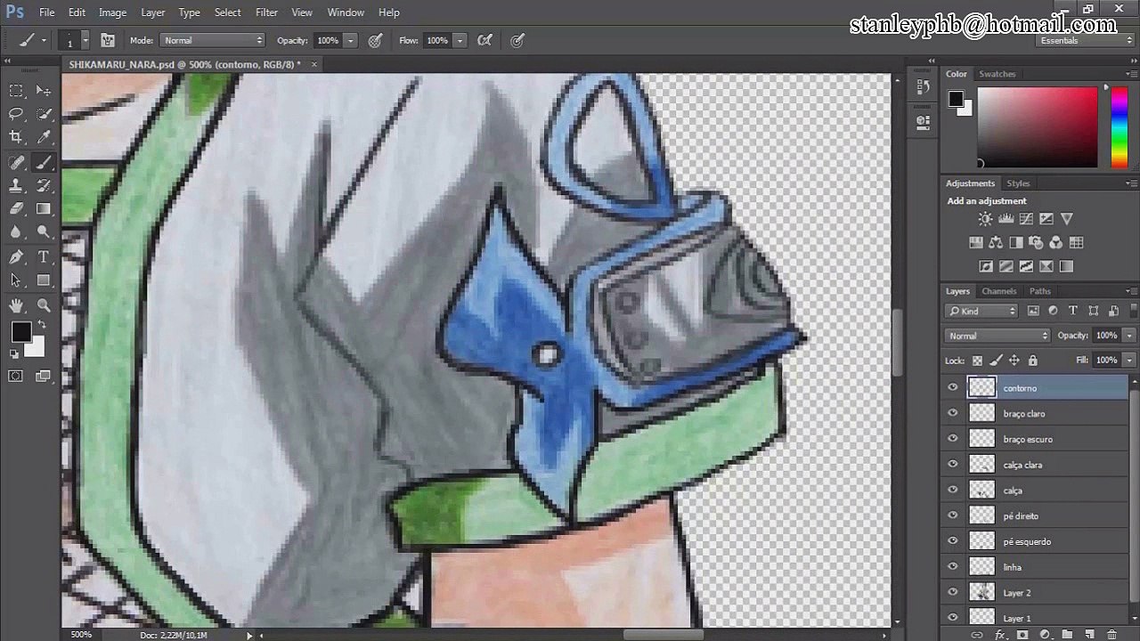1140x641 pixels.
Task: Select the Rectangle shape tool
Action: (44, 280)
